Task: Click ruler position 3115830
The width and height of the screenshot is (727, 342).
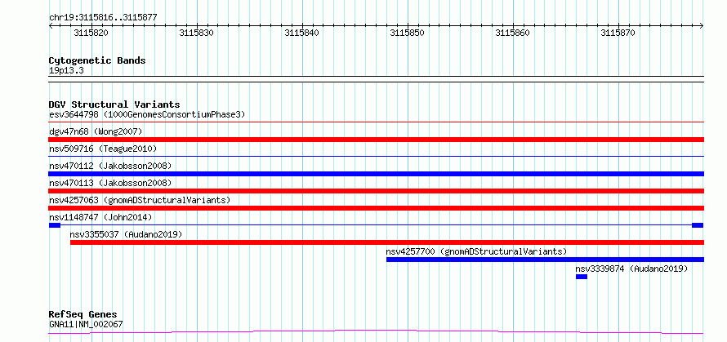Action: (x=197, y=33)
